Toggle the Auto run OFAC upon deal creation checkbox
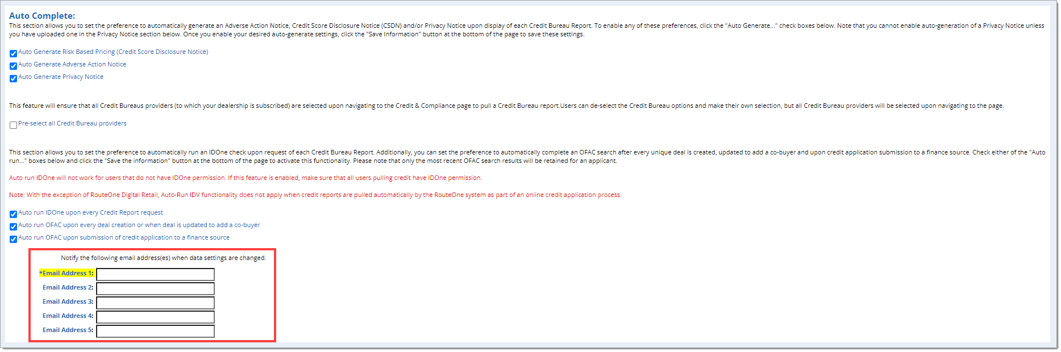The width and height of the screenshot is (1061, 352). (13, 227)
